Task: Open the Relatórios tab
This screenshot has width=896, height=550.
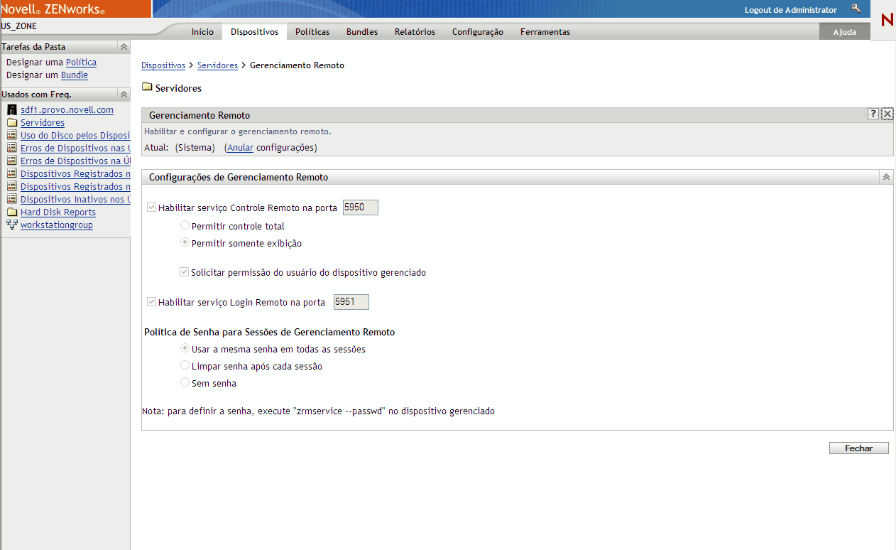Action: (x=415, y=32)
